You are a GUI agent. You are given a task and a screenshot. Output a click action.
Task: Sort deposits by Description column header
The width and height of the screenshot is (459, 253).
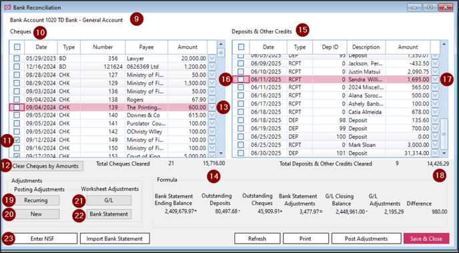tap(366, 47)
